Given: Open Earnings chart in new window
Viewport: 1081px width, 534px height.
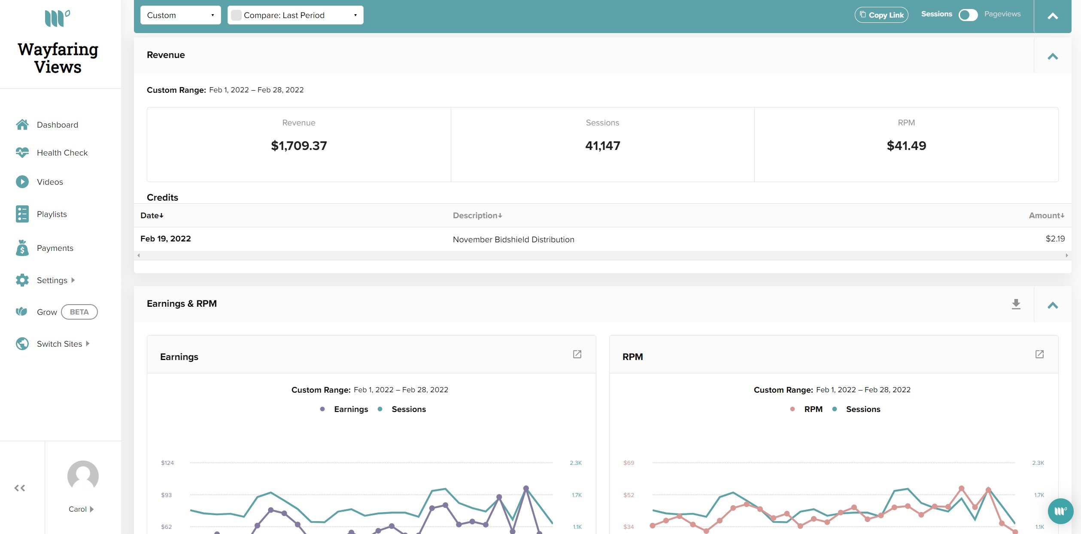Looking at the screenshot, I should 577,354.
